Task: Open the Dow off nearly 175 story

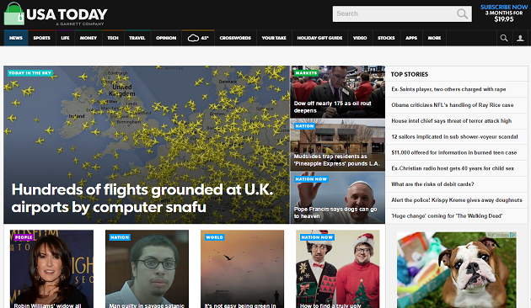Action: (333, 107)
